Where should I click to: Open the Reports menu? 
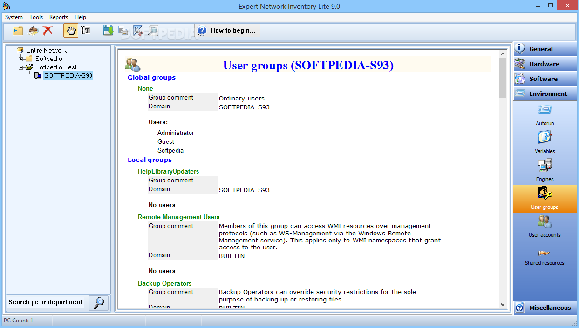59,17
